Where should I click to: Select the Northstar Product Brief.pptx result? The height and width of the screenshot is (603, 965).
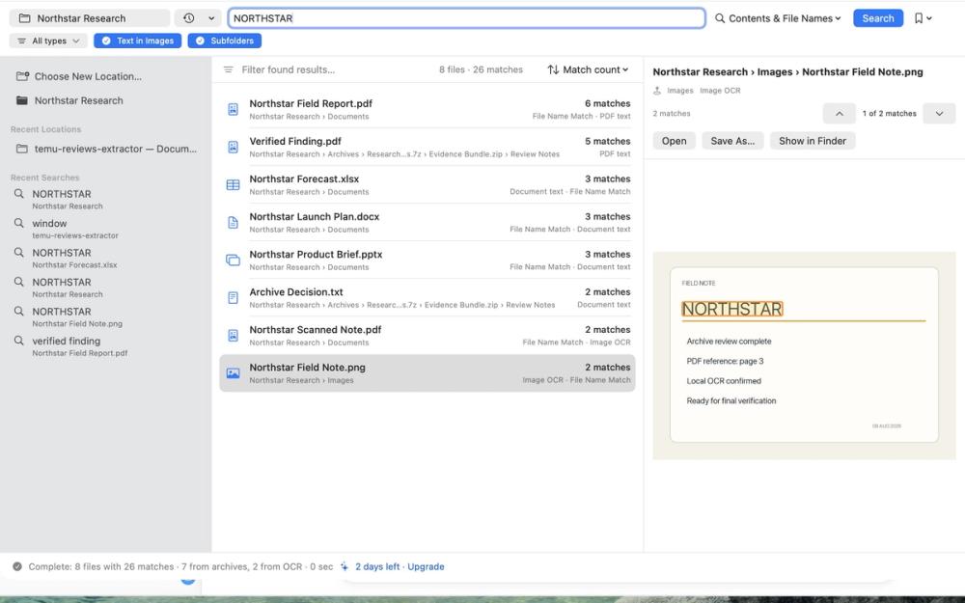pos(427,260)
